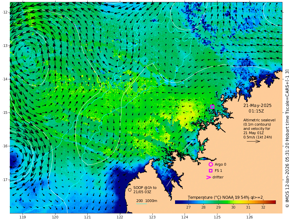Click the 'and velocity for' caption line
289x223 pixels.
pyautogui.click(x=256, y=129)
